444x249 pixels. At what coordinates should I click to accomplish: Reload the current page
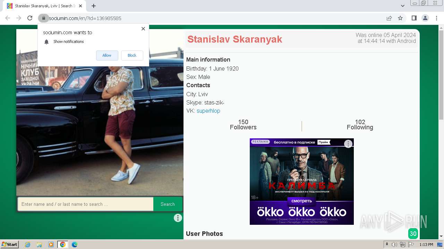(x=30, y=18)
